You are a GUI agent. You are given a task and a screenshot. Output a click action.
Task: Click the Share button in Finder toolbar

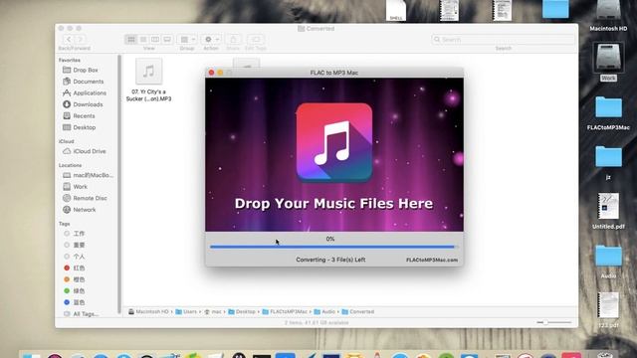coord(233,40)
